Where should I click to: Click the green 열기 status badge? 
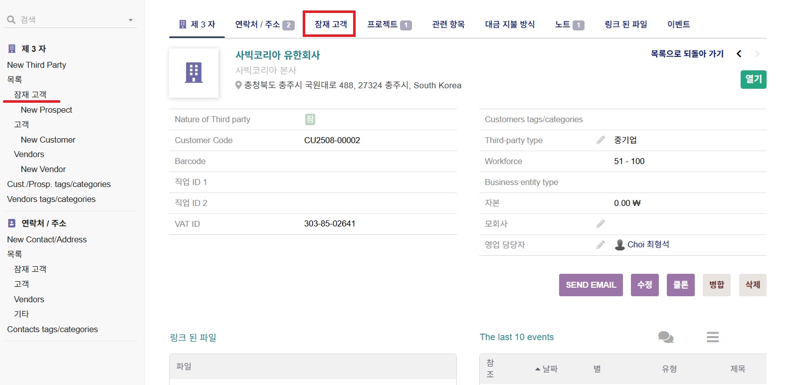[x=753, y=79]
